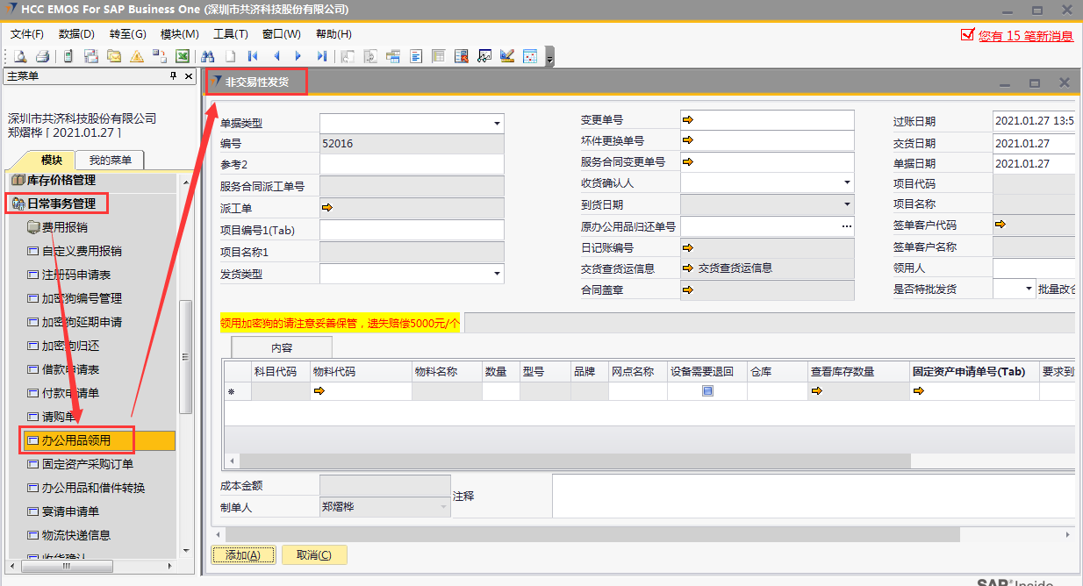Open the 单据类型 dropdown
This screenshot has width=1083, height=586.
(x=497, y=124)
